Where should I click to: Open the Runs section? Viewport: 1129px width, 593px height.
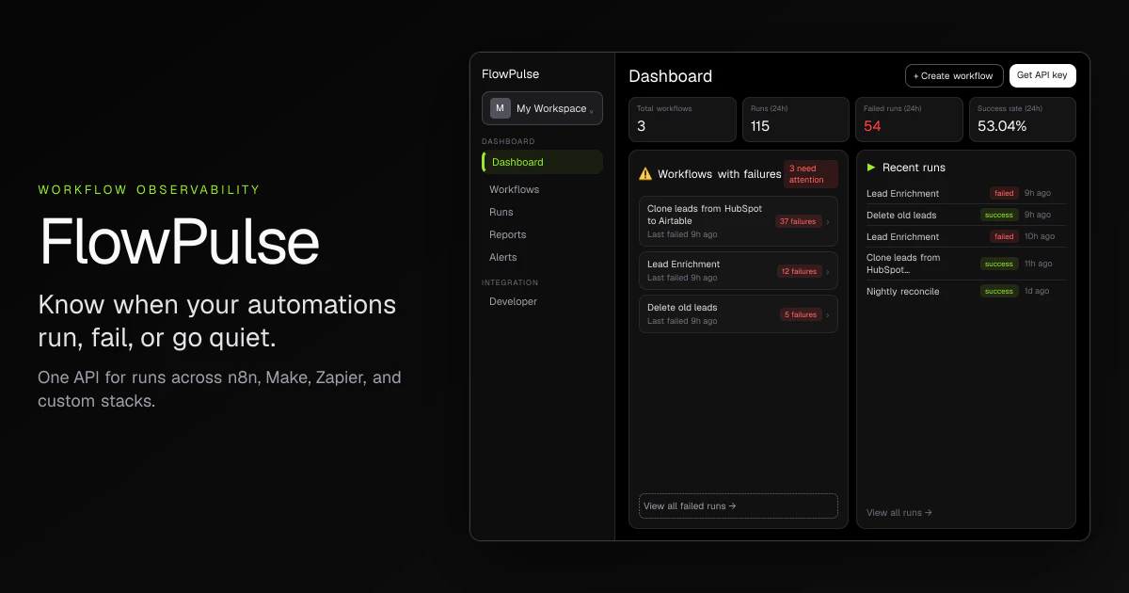tap(501, 212)
